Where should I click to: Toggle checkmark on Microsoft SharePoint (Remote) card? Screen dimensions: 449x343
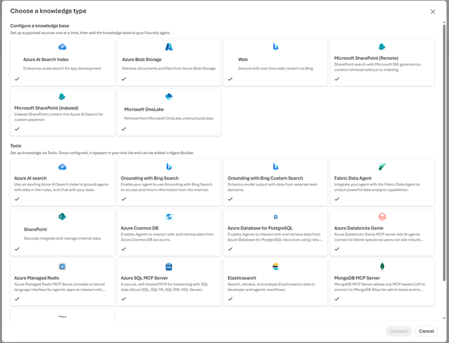click(x=337, y=79)
